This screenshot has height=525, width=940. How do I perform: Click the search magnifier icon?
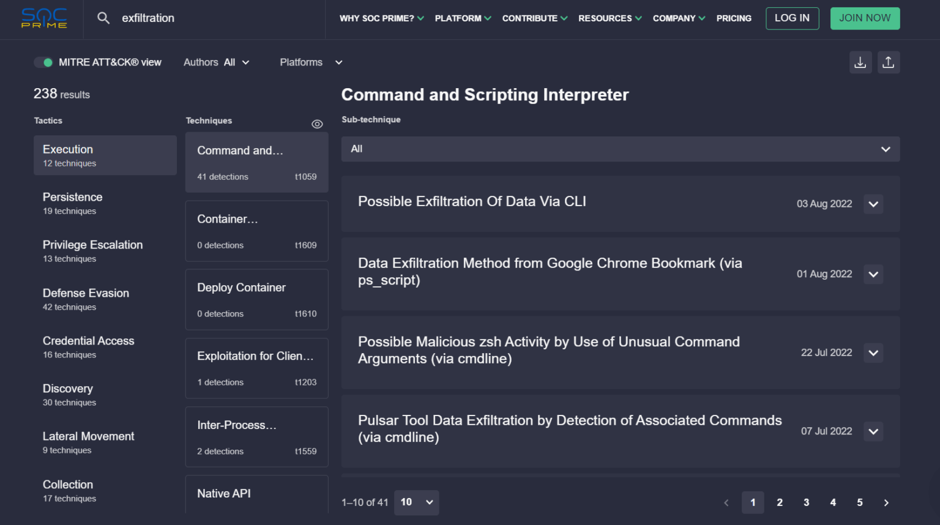(x=103, y=18)
